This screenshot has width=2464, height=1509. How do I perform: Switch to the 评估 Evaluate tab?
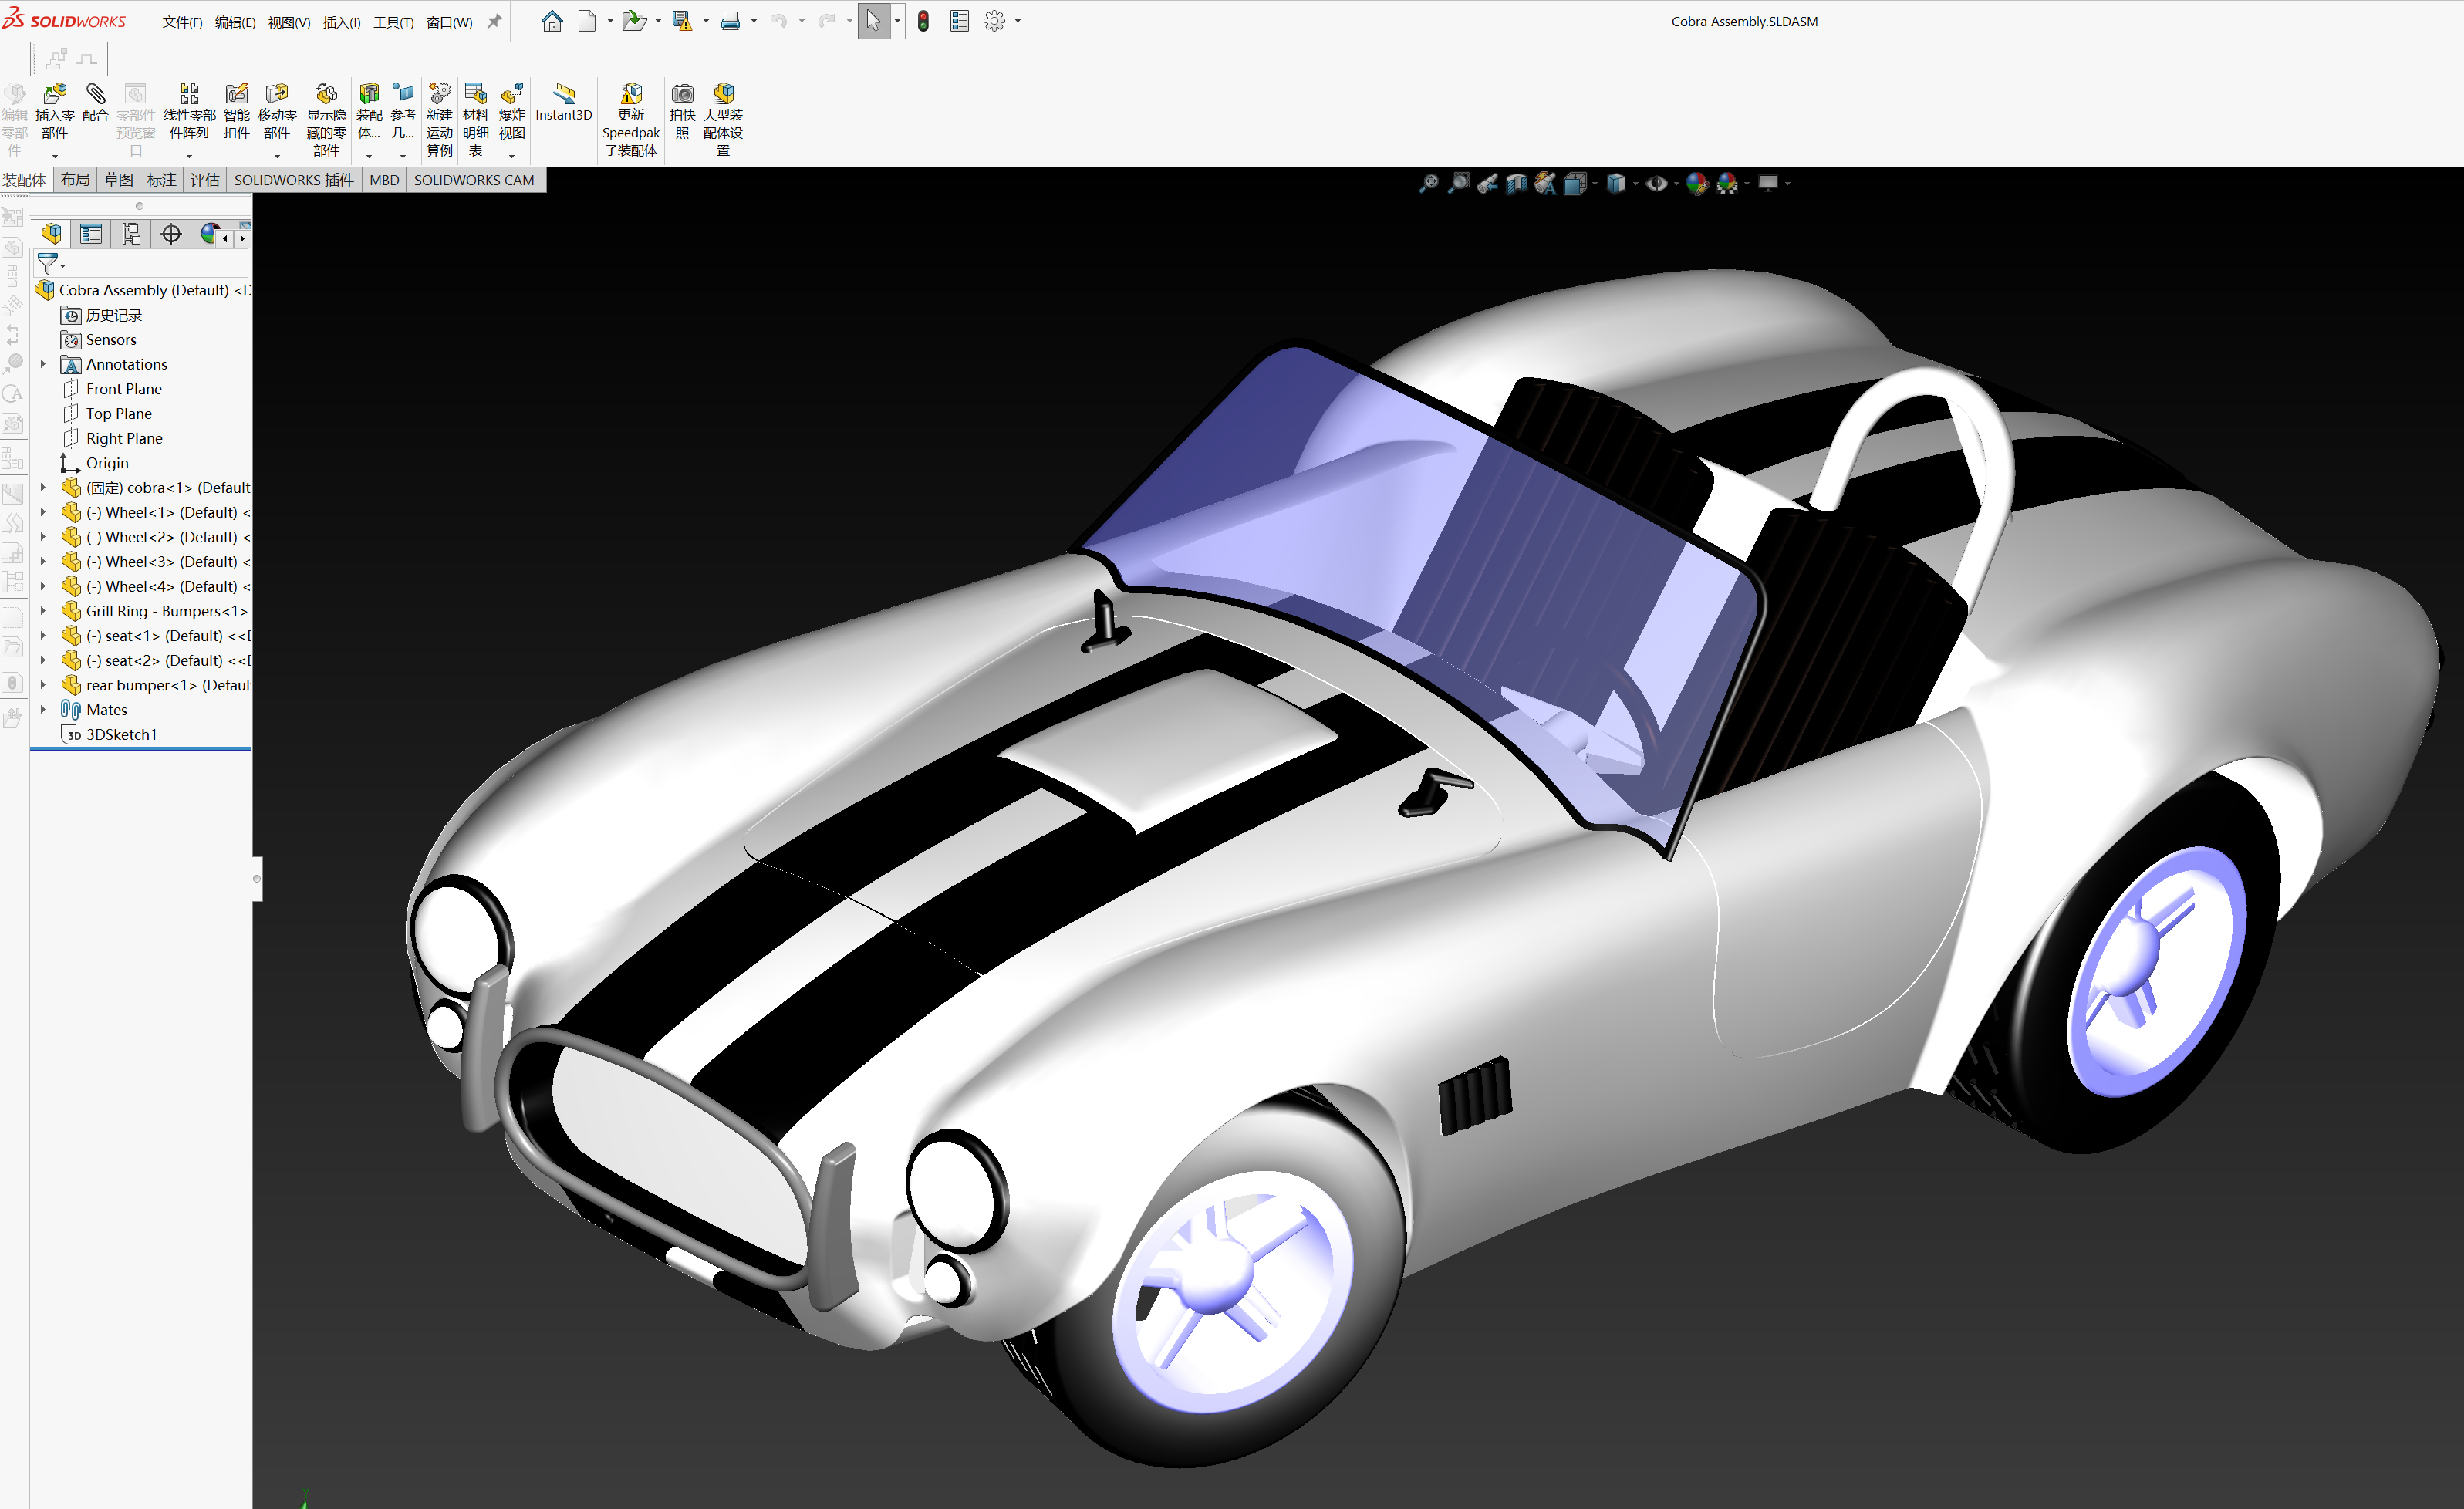click(x=205, y=180)
